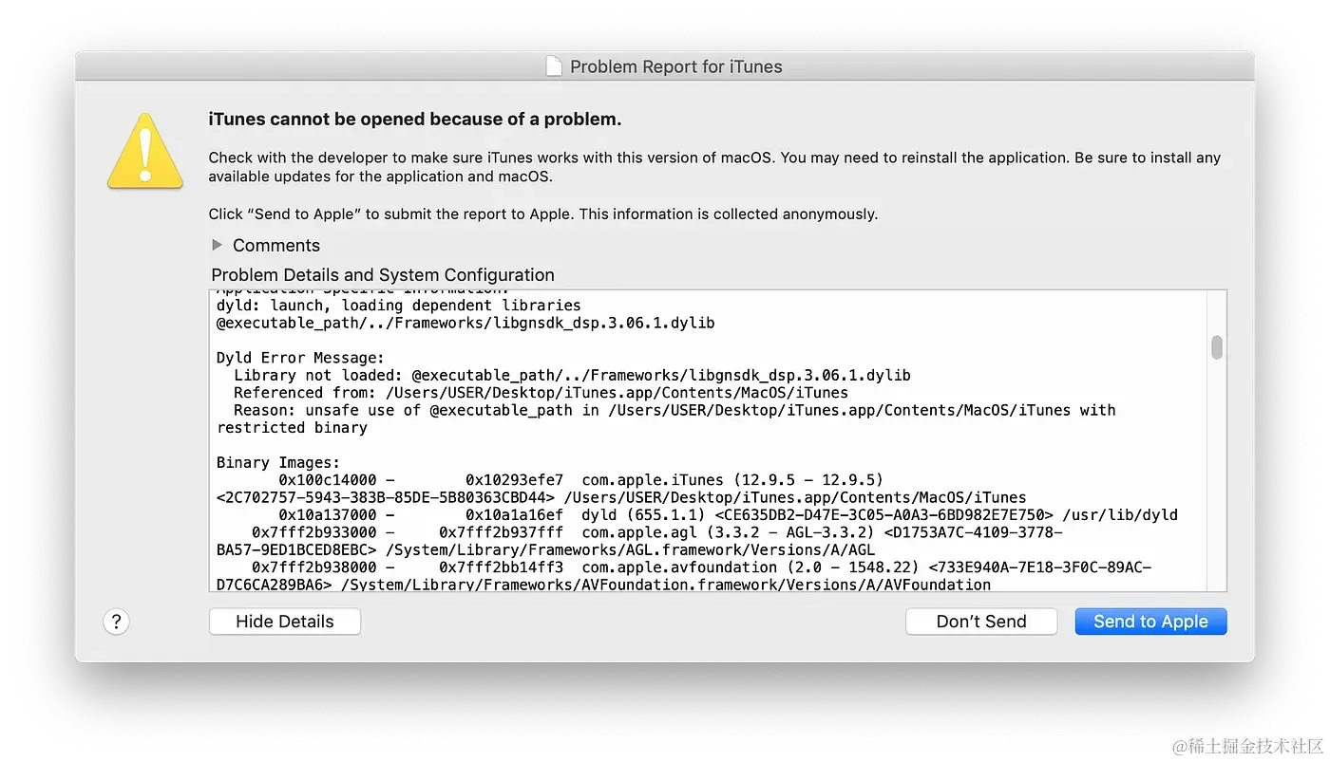1330x762 pixels.
Task: Click the "com.apple.agl (3.3.2 - AGL-3.3.2)" entry
Action: tap(728, 532)
